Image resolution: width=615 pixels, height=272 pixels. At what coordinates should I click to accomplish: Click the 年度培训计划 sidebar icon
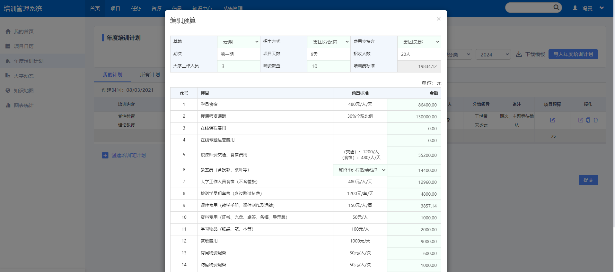click(x=8, y=61)
